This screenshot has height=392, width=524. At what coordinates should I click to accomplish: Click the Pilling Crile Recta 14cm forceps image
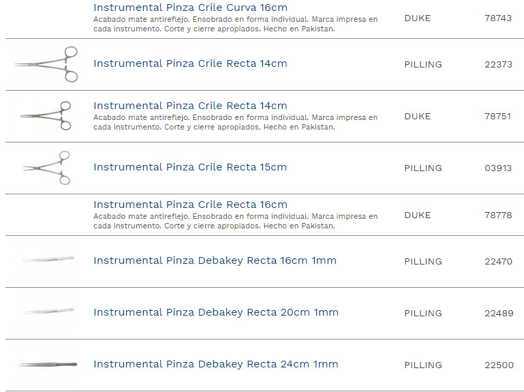pyautogui.click(x=47, y=64)
